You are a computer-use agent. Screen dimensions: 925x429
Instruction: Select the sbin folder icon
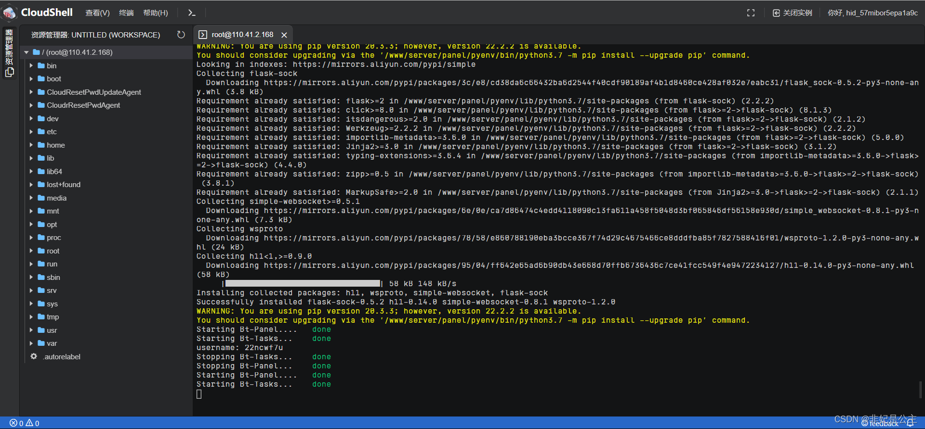click(41, 277)
